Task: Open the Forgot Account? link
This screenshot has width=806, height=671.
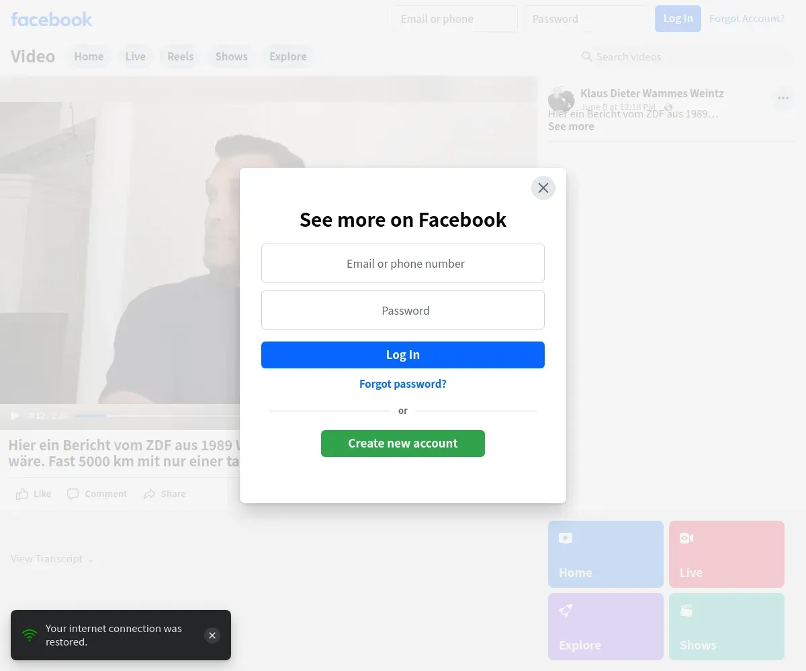Action: coord(747,19)
